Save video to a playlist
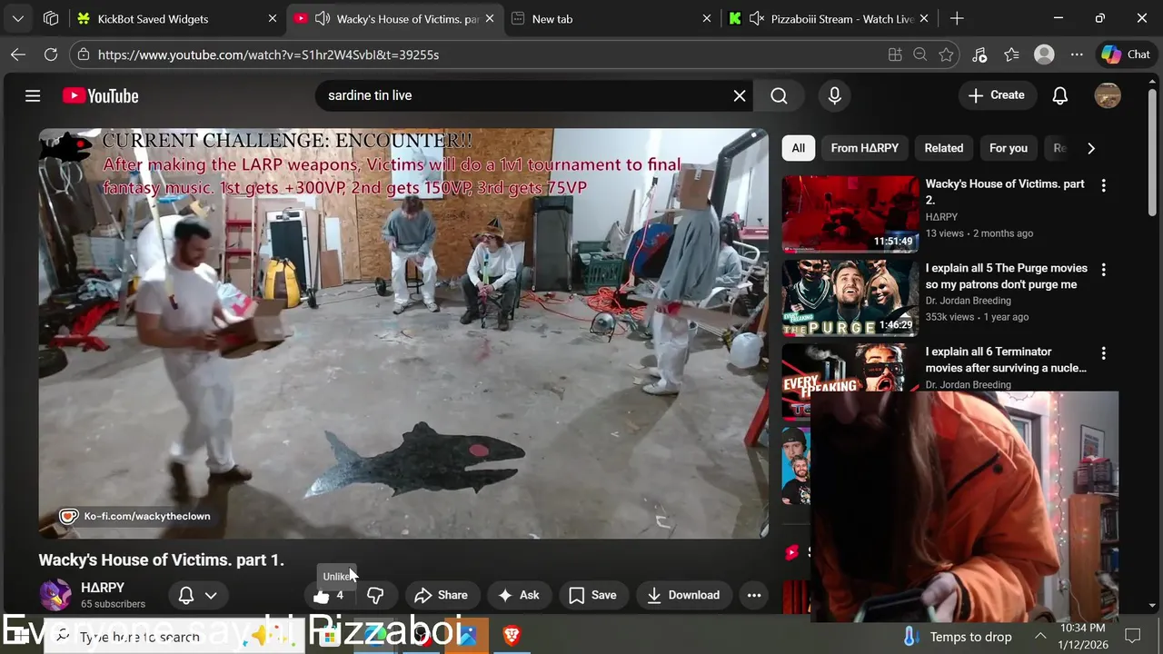Screen dimensions: 1163x654 point(592,596)
